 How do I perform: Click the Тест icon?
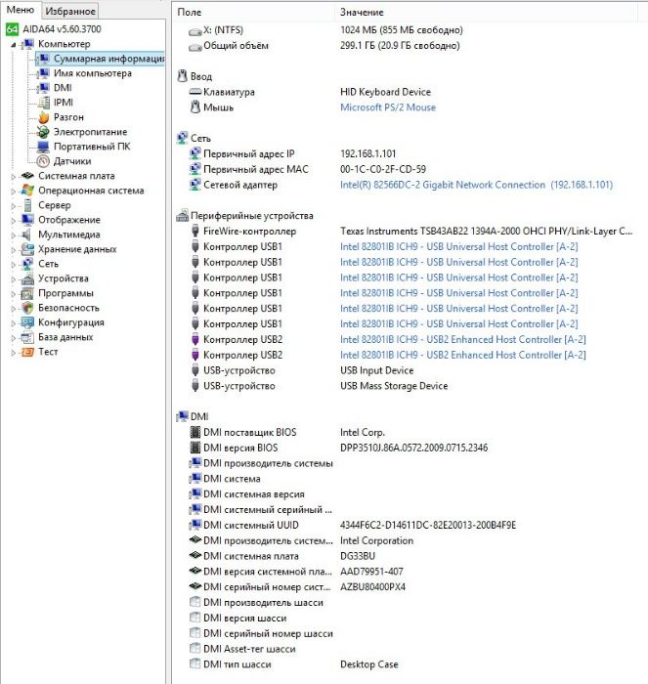click(x=27, y=352)
